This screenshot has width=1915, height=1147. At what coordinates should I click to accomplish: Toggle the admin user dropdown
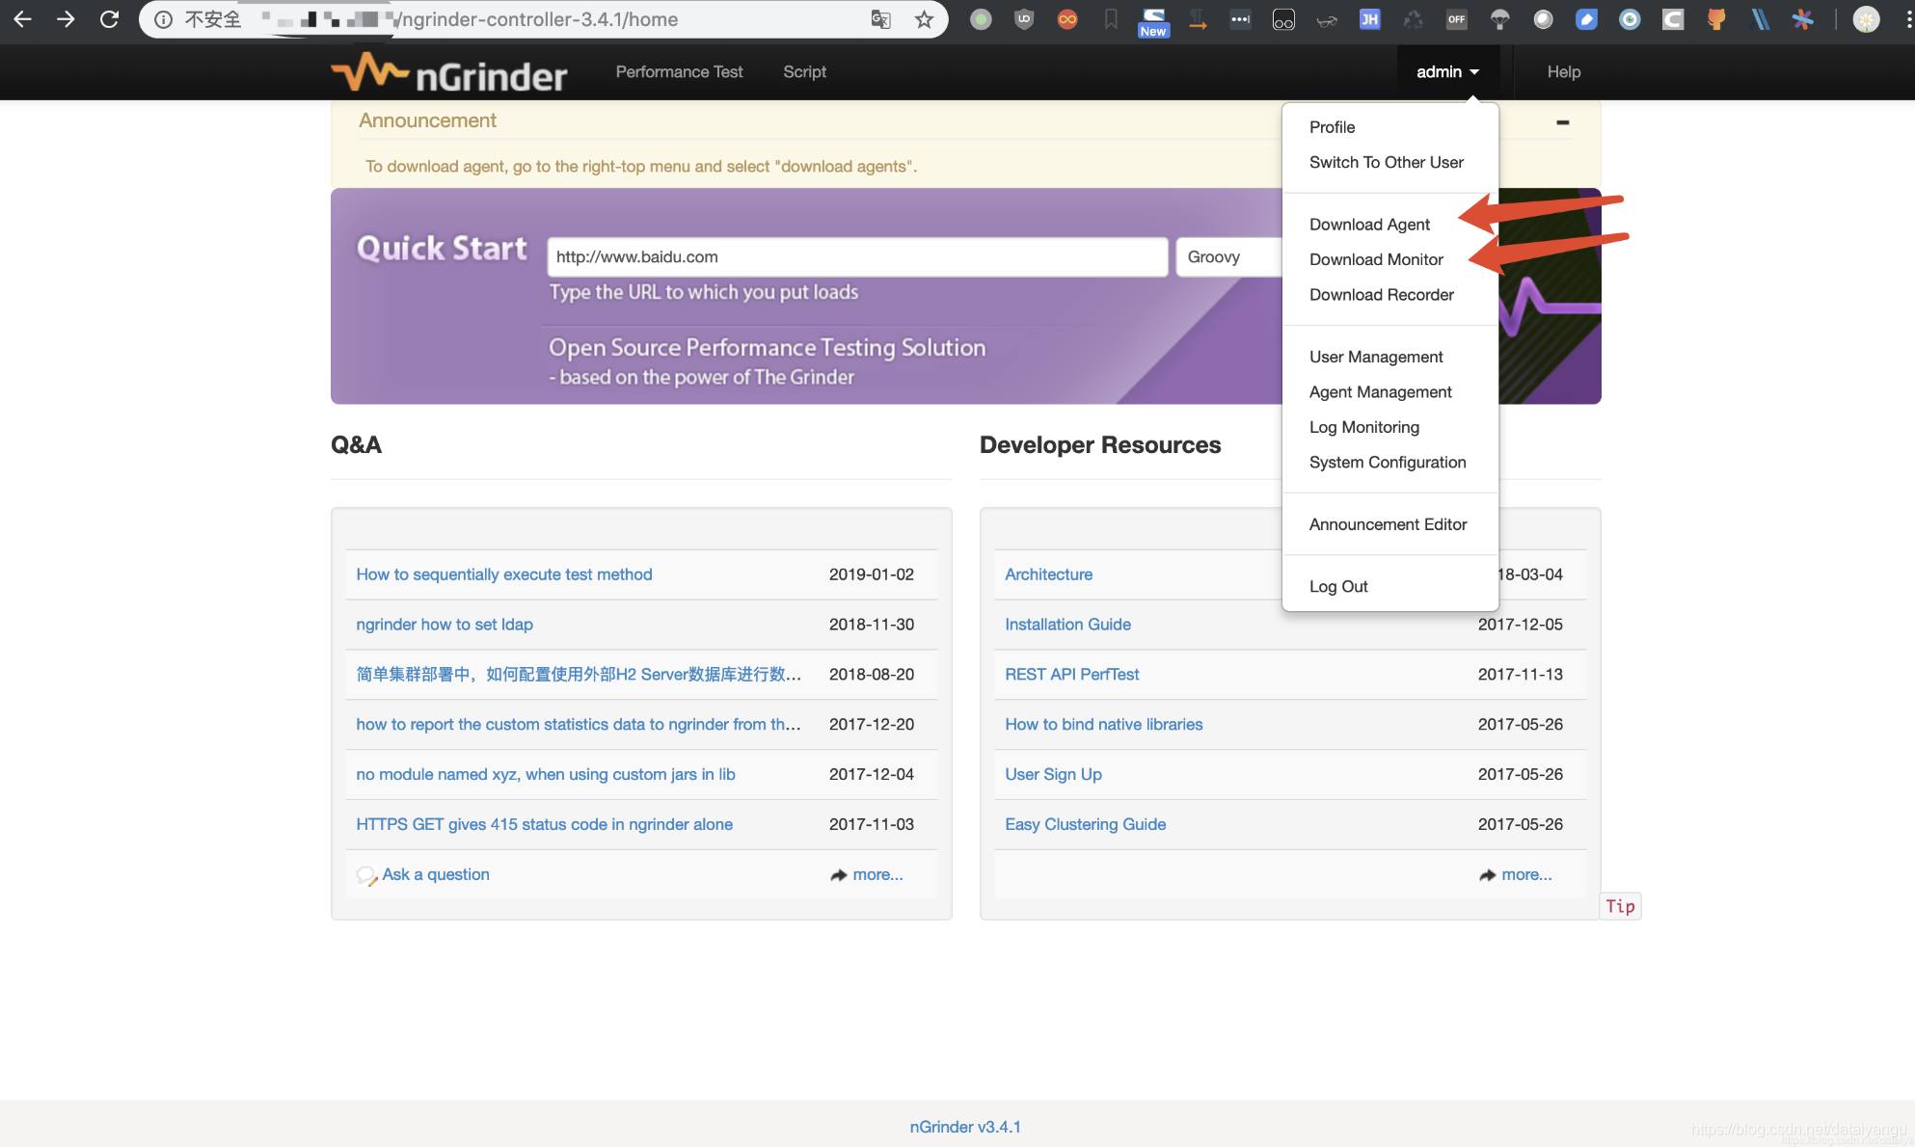point(1446,72)
